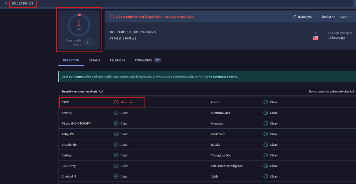Click the Malicious verdict label for CRDF
The width and height of the screenshot is (356, 184).
click(127, 102)
